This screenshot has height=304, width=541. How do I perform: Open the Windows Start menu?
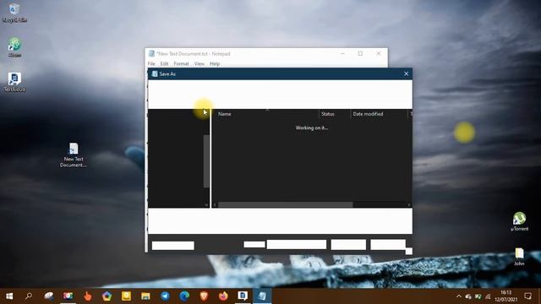[9, 296]
